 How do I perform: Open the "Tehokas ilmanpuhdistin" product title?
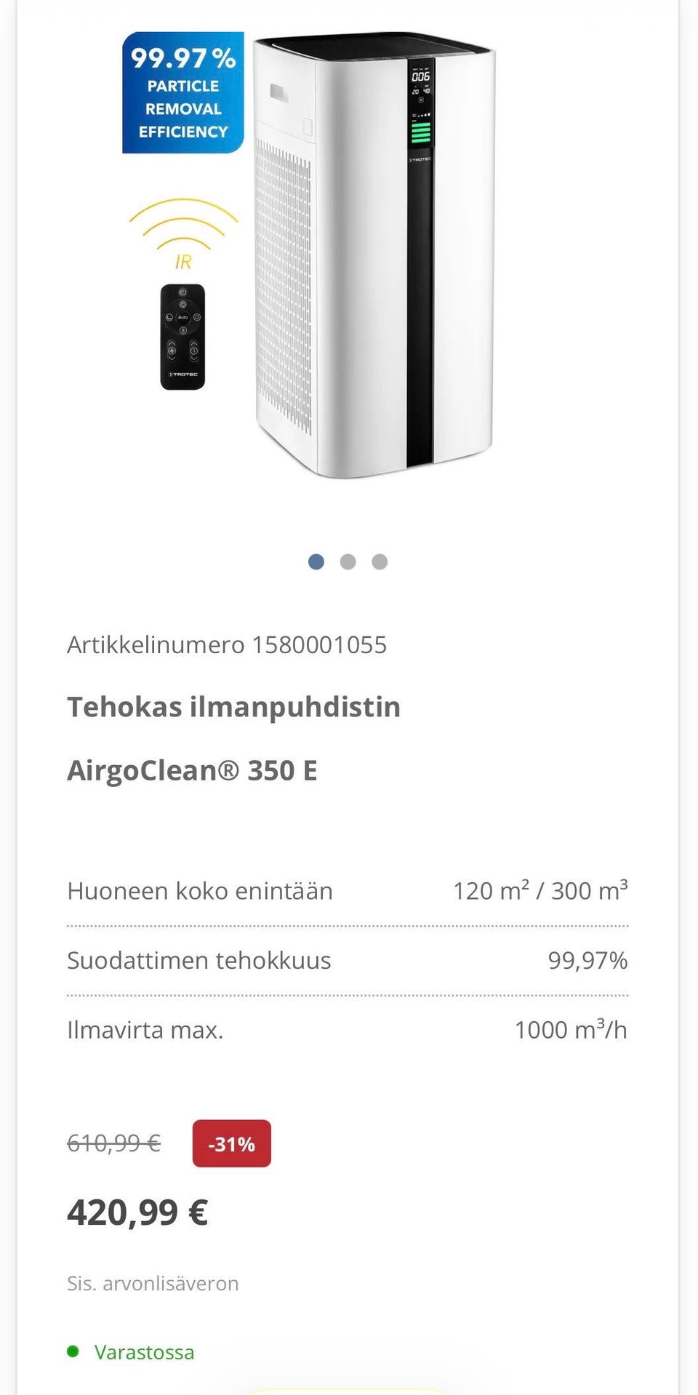[233, 707]
